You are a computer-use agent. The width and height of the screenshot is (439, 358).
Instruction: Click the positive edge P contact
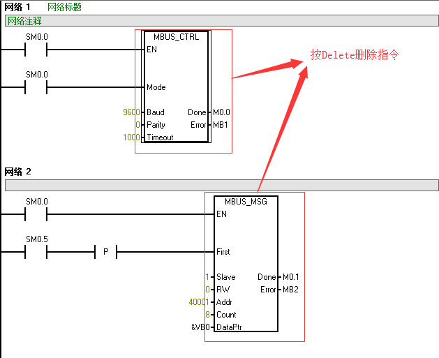click(105, 251)
